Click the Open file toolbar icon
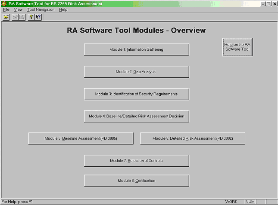Viewport: 278px width, 205px height. click(6, 17)
